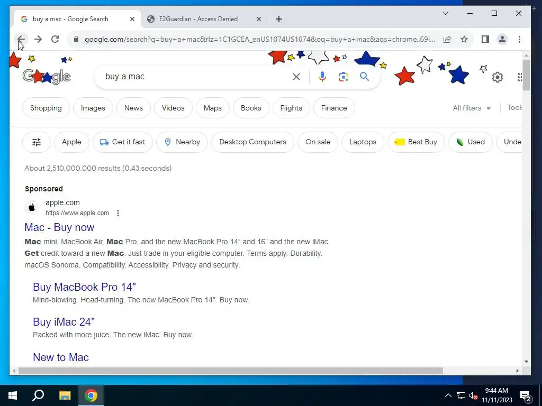Toggle Used filter chip
542x406 pixels.
click(471, 142)
